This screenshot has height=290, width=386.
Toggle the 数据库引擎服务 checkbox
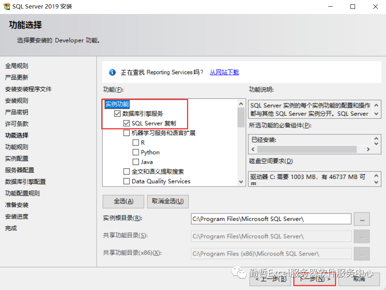click(x=117, y=114)
